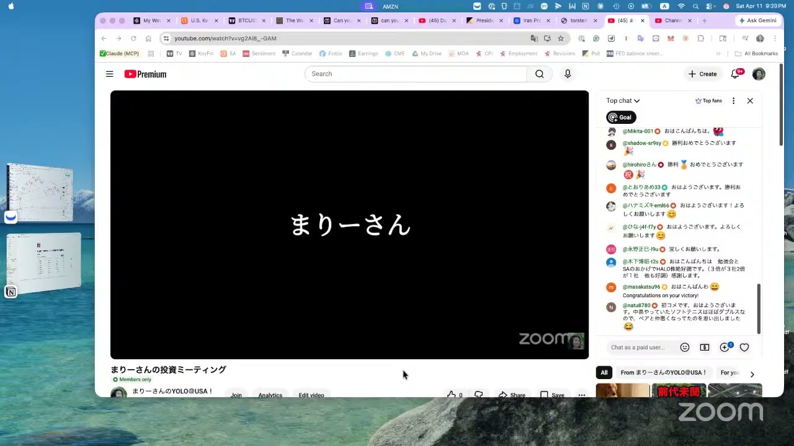
Task: Open emoji picker in chat
Action: (x=685, y=348)
